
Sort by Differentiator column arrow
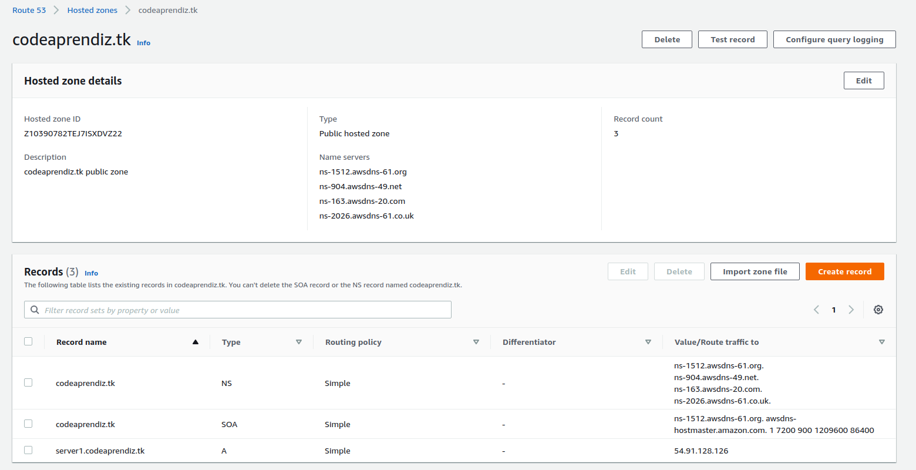point(648,342)
